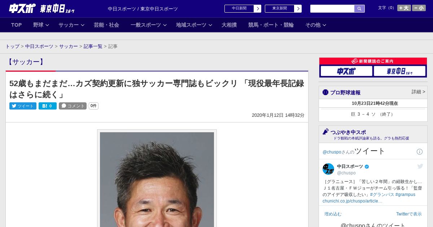This screenshot has width=433, height=227.
Task: Expand the 野球 menu
Action: point(41,25)
